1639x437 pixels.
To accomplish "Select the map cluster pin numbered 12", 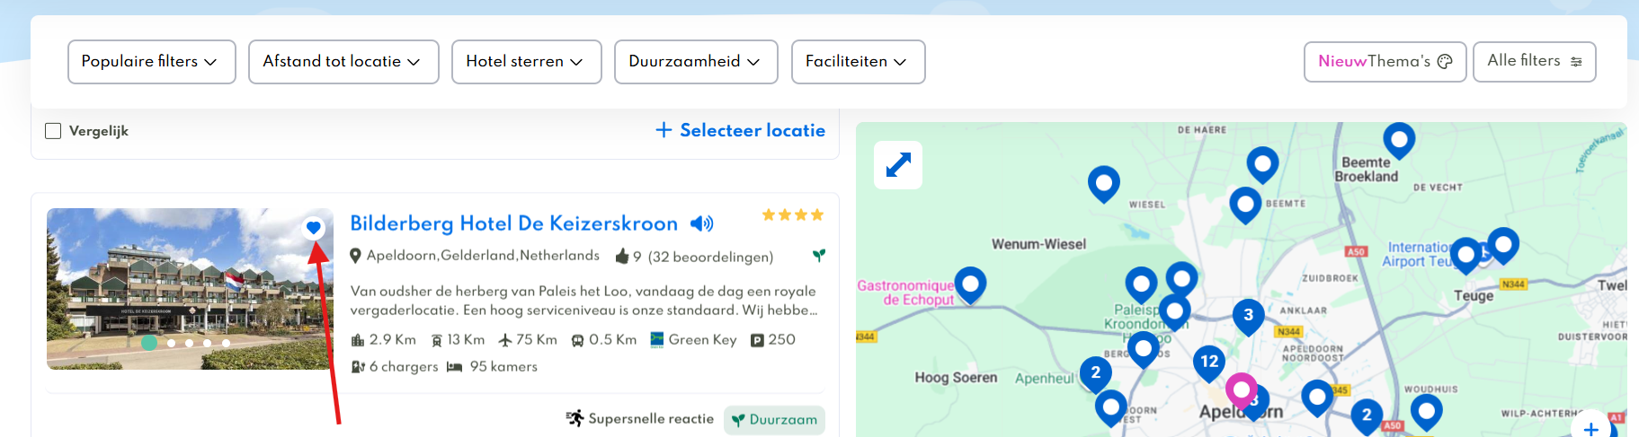I will coord(1209,363).
